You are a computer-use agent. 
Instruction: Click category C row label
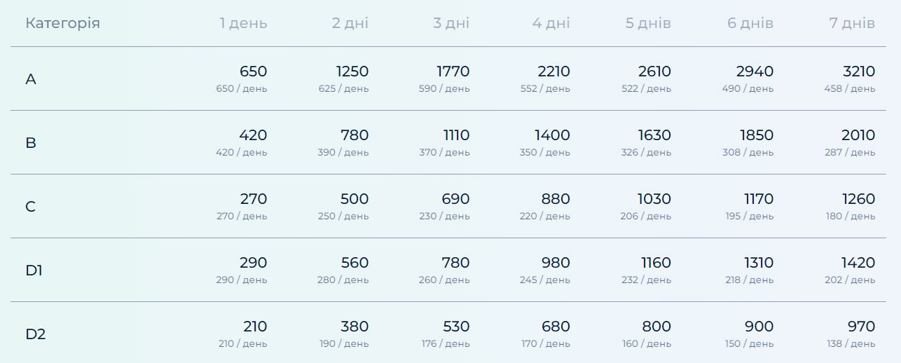pyautogui.click(x=31, y=207)
